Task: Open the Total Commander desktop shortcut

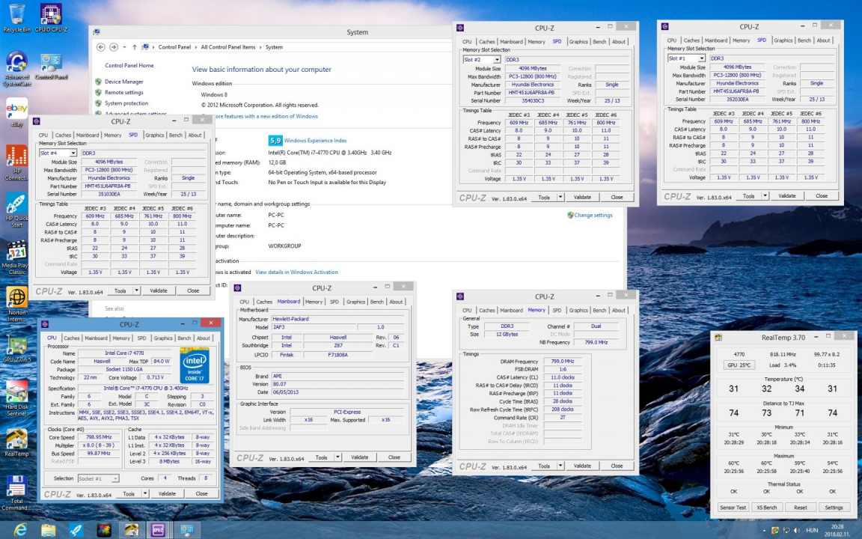Action: tap(16, 493)
